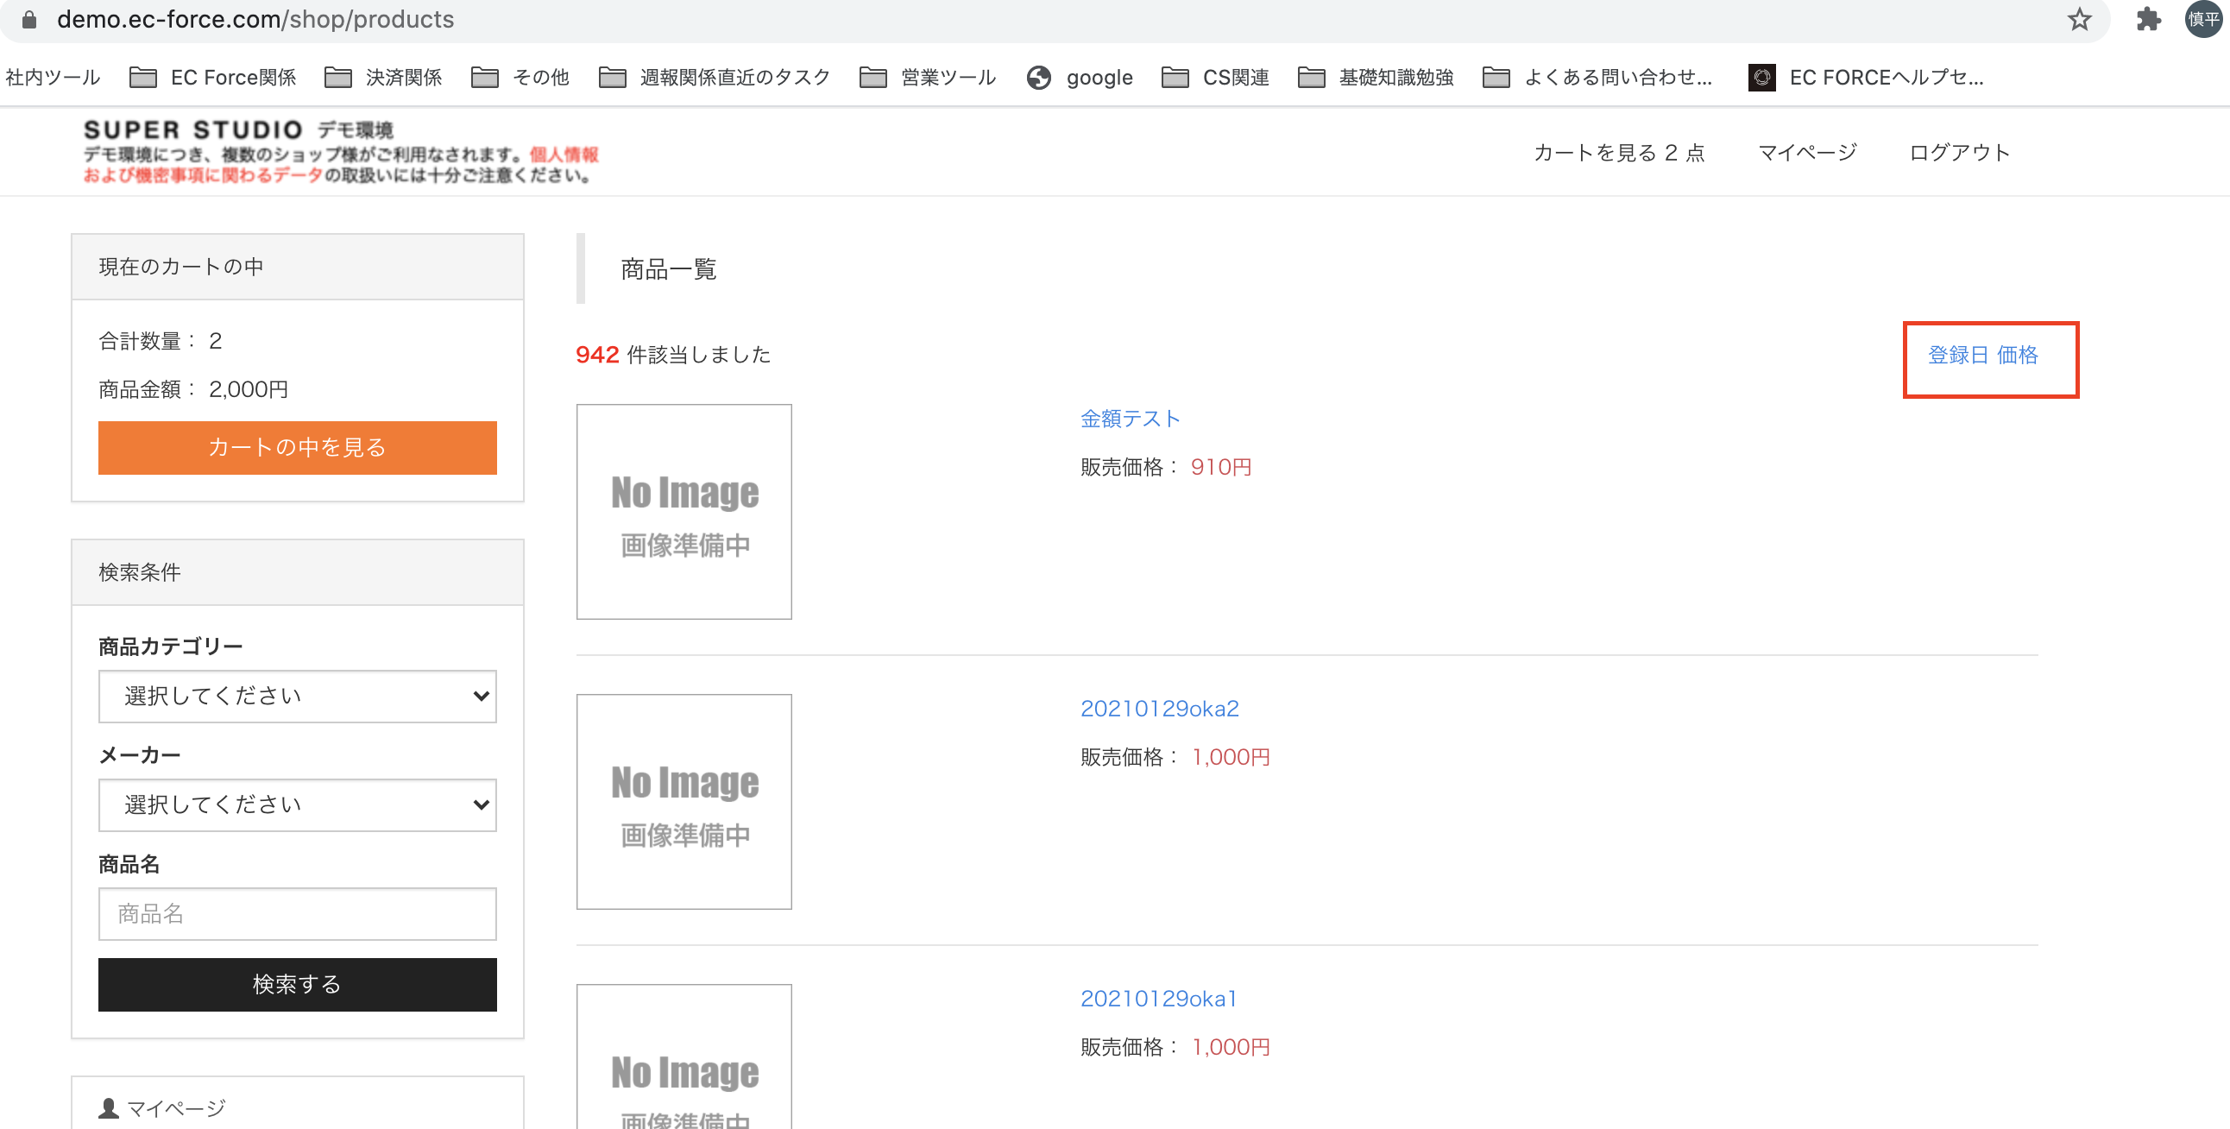Click the 商品金額 2,000円 cart total
The image size is (2230, 1129).
point(193,389)
